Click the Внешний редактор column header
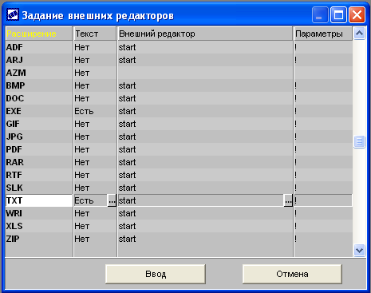 [205, 34]
